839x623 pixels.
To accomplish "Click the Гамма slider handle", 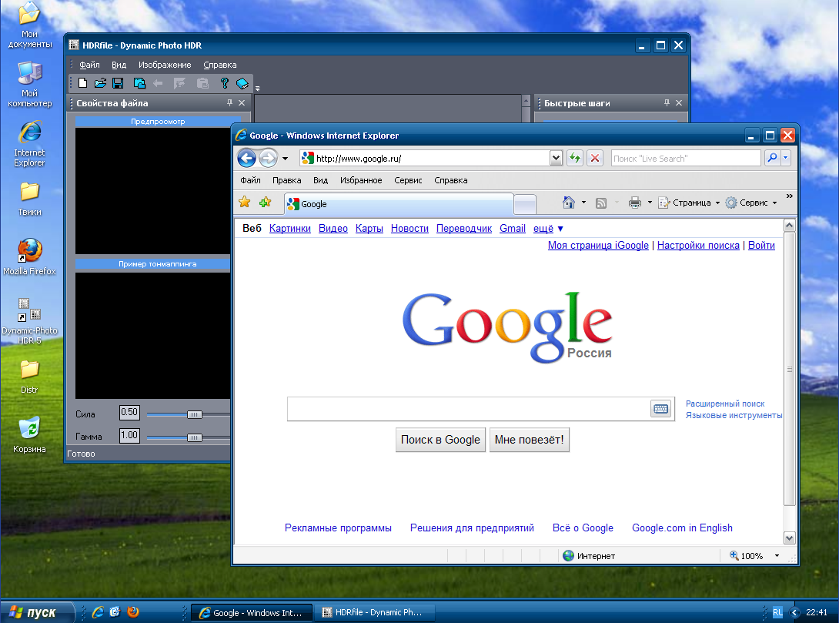I will (194, 437).
